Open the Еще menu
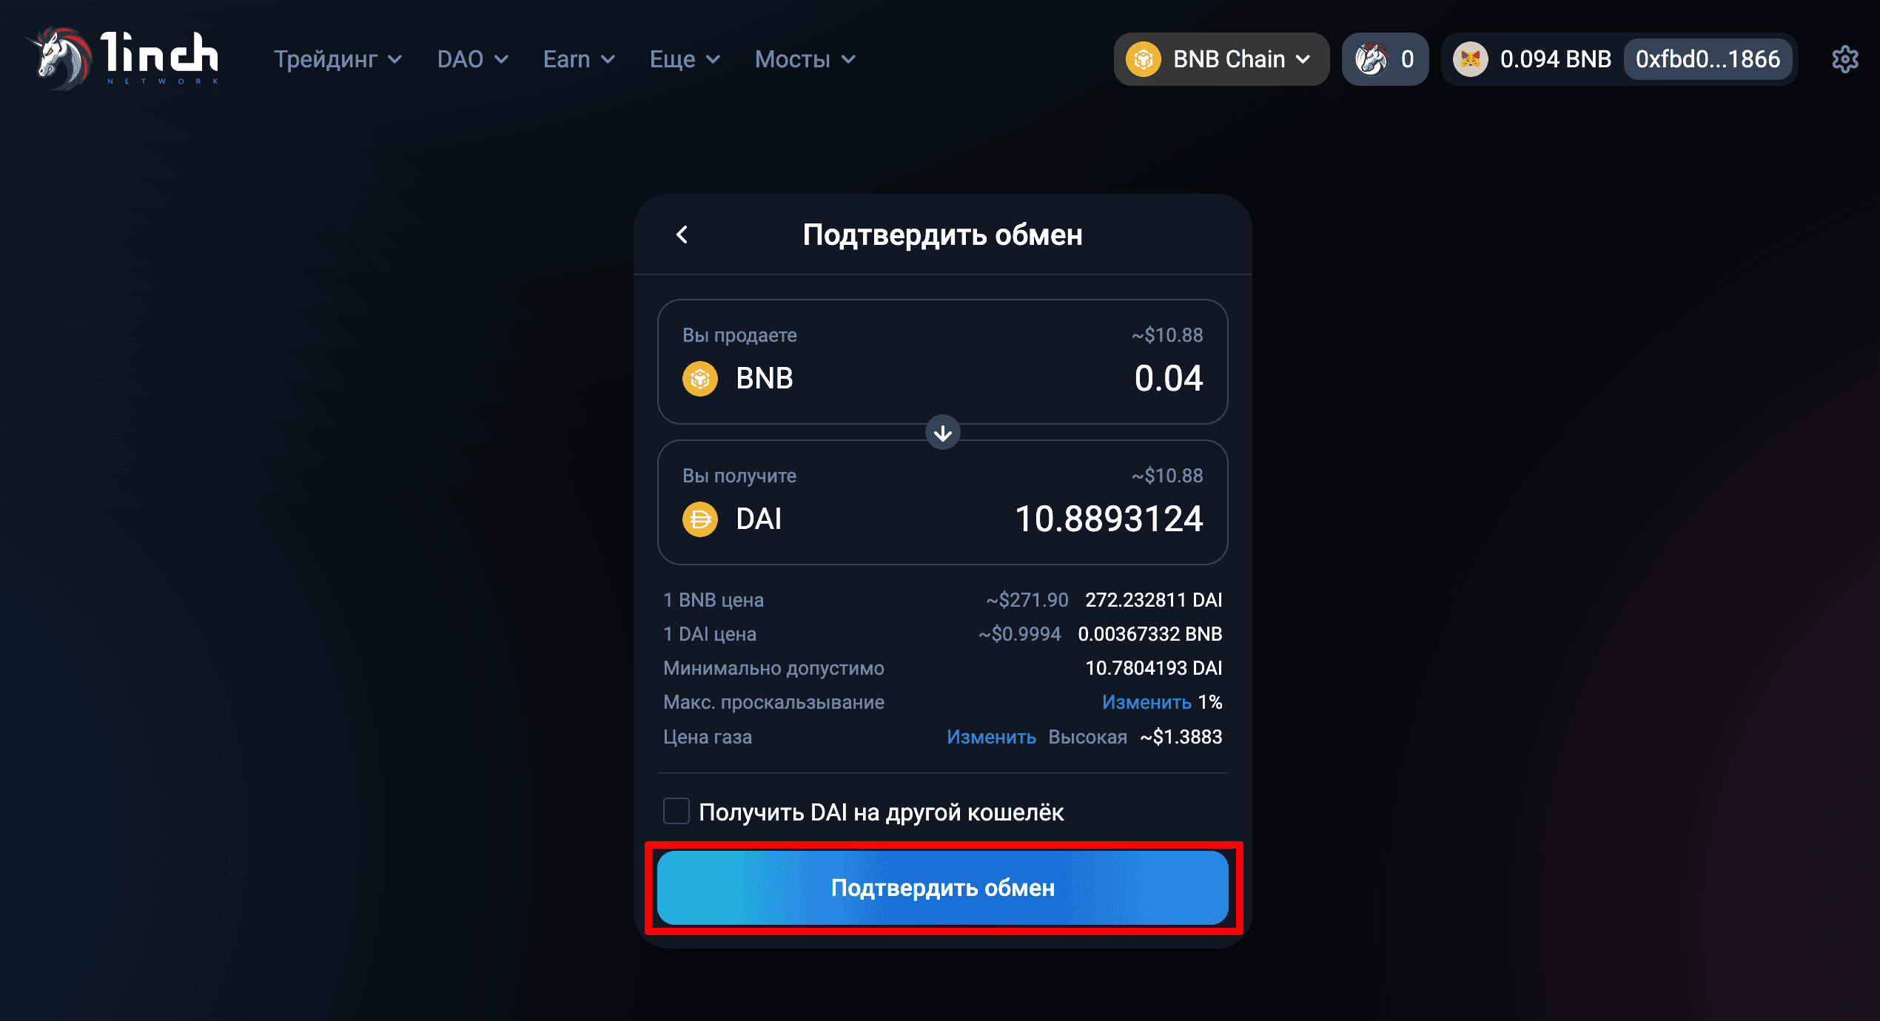This screenshot has height=1021, width=1880. [x=685, y=59]
